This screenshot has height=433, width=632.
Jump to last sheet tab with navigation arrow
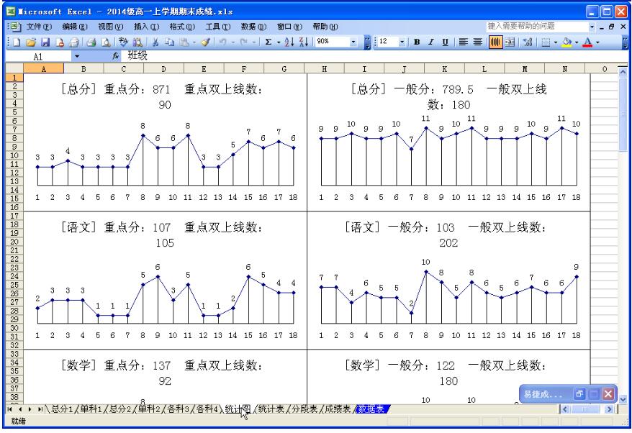40,409
